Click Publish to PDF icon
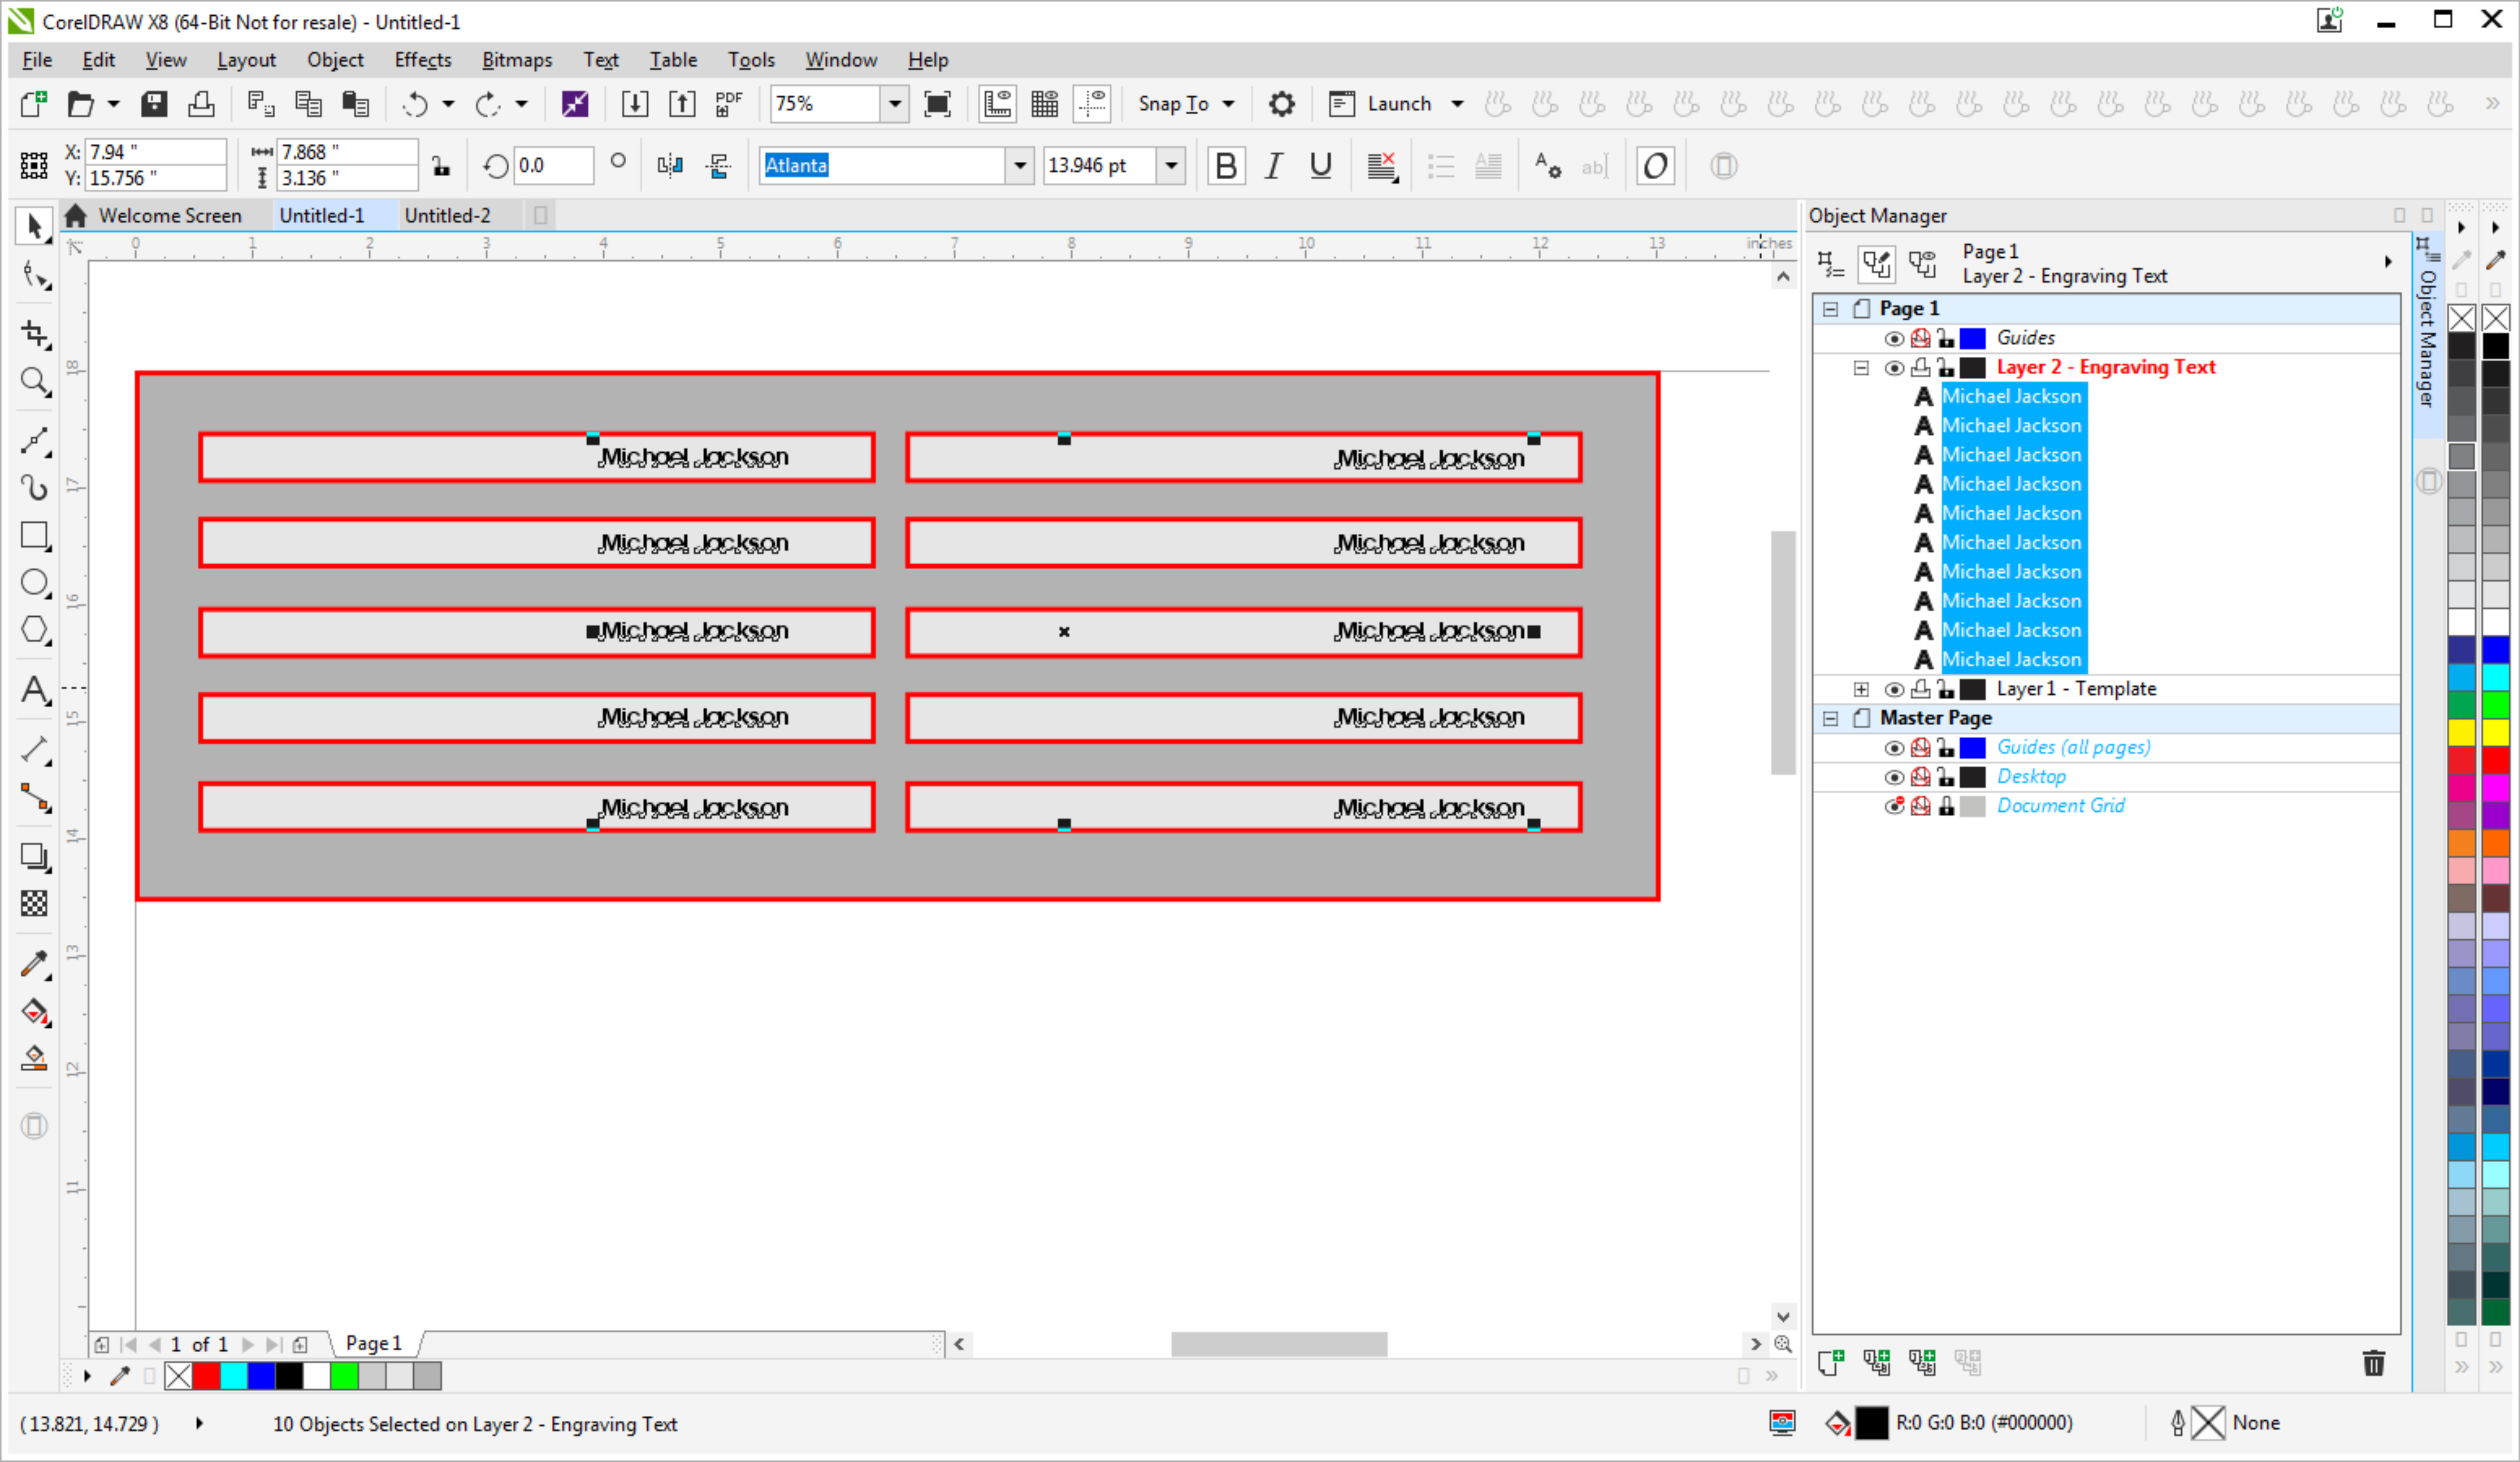Screen dimensions: 2520x1462 [729, 104]
